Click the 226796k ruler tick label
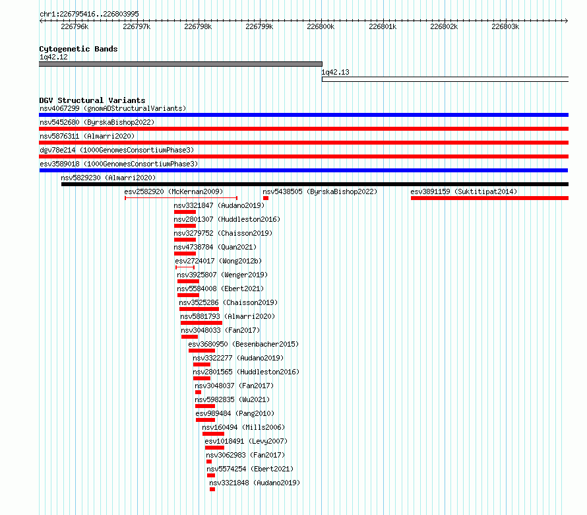Viewport: 587px width, 515px height. 75,26
